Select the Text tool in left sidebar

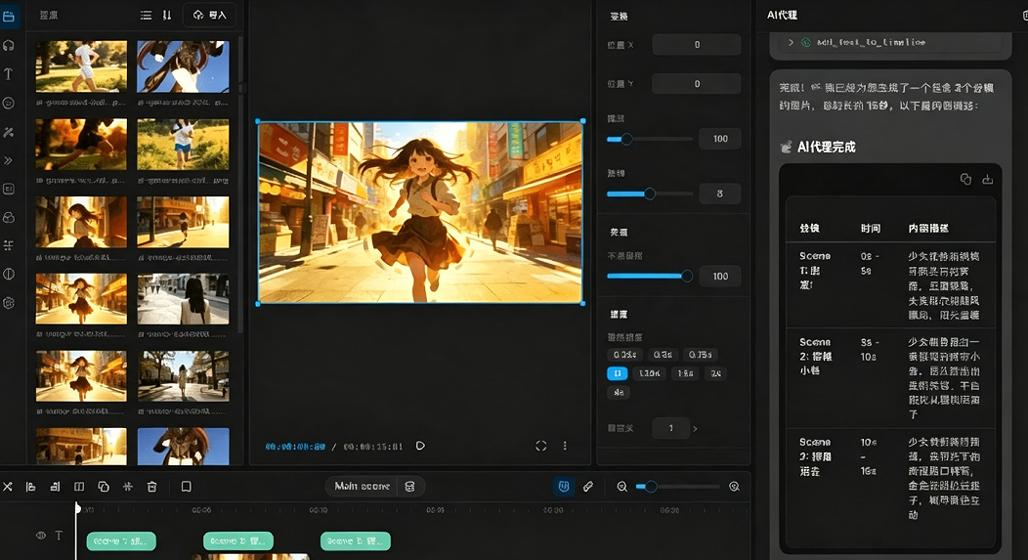(x=9, y=74)
